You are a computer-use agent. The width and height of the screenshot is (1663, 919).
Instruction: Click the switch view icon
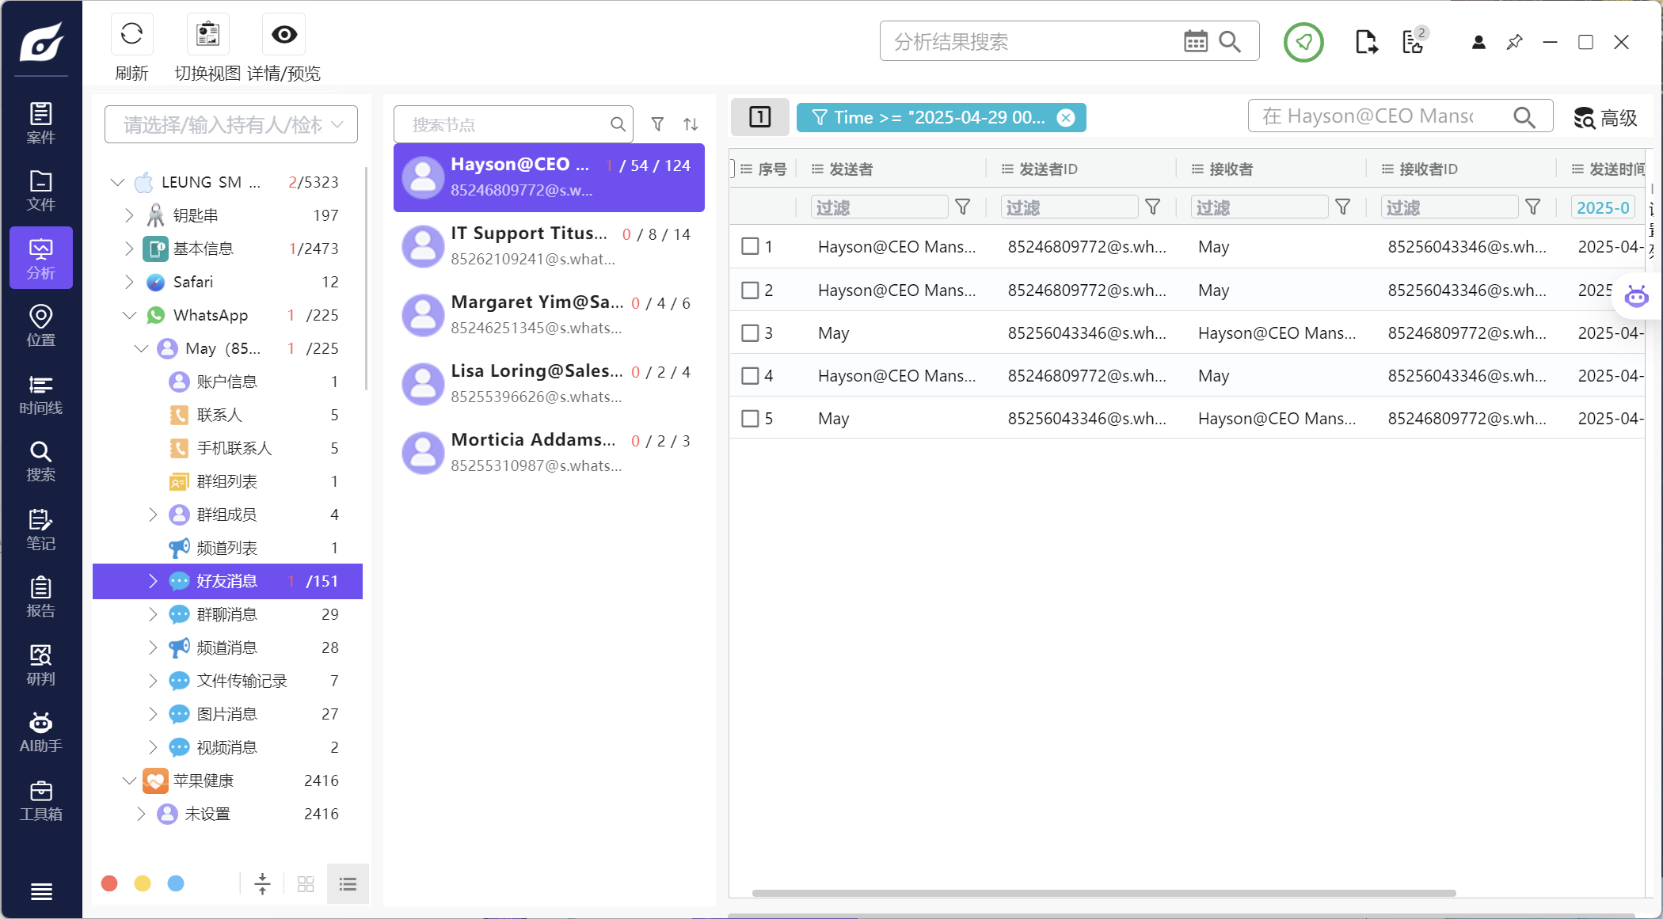click(x=207, y=35)
